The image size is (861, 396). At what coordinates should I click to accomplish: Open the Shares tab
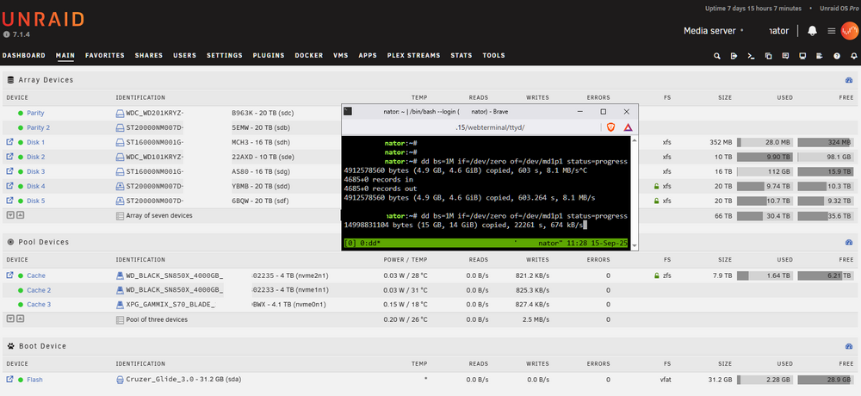[x=149, y=55]
